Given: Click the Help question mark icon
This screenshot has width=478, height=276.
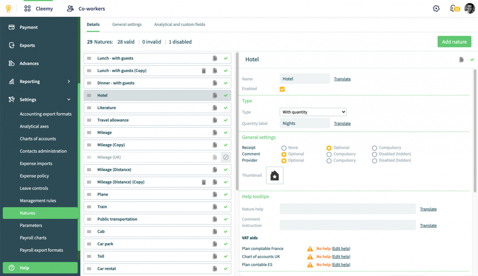Looking at the screenshot, I should [x=12, y=268].
